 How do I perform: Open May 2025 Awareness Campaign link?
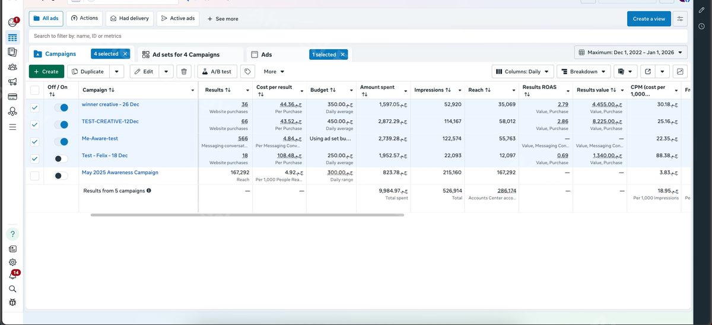120,173
